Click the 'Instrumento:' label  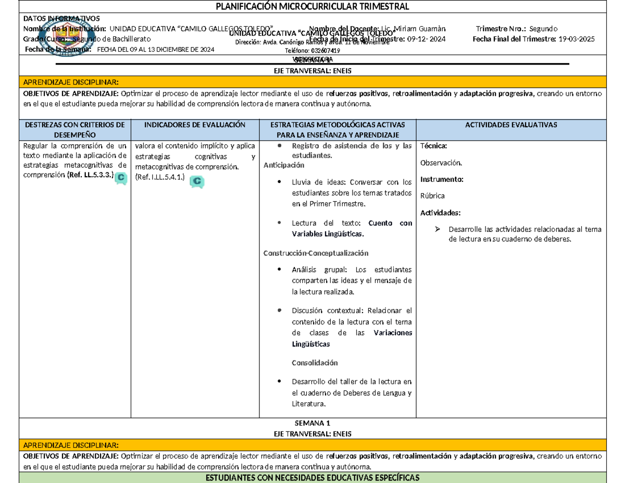(x=442, y=179)
